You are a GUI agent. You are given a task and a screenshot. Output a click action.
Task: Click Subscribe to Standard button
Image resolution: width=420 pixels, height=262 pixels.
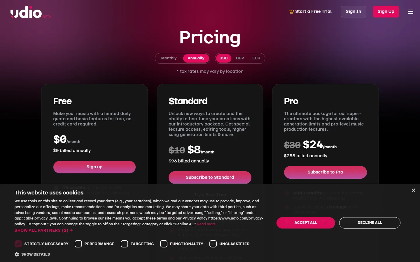point(210,177)
